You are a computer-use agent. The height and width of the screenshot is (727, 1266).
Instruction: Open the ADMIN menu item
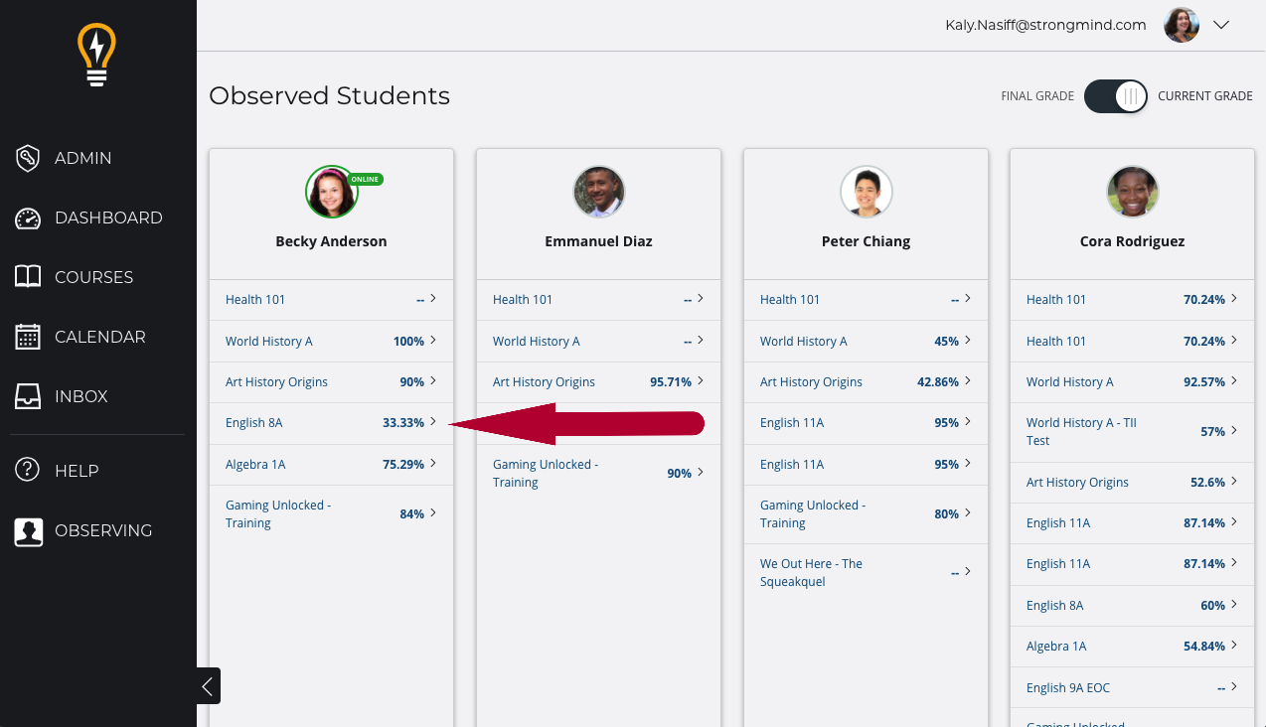(83, 158)
